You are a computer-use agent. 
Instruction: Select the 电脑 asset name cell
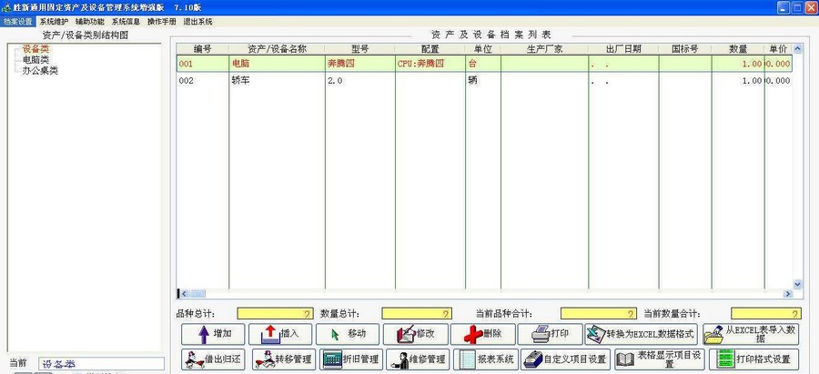277,65
